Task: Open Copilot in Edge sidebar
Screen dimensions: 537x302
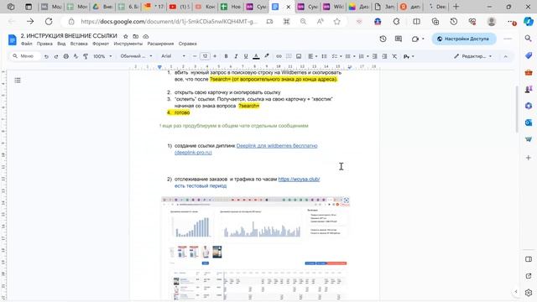Action: coord(529,22)
